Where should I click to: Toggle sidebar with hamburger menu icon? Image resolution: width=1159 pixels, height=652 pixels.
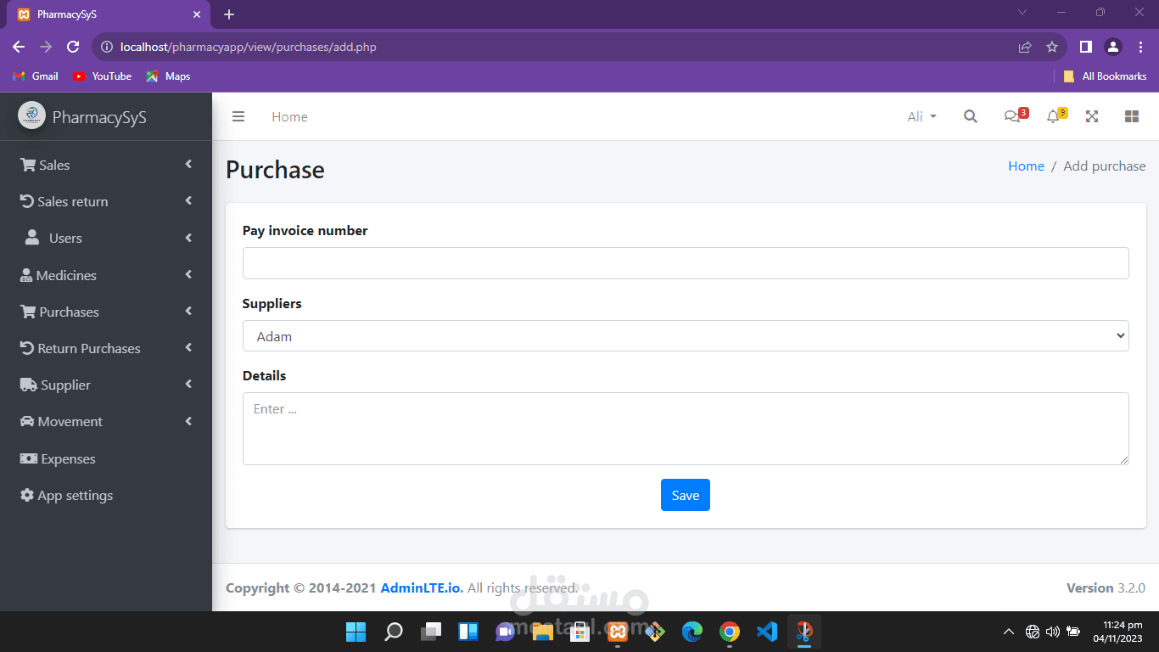[238, 116]
